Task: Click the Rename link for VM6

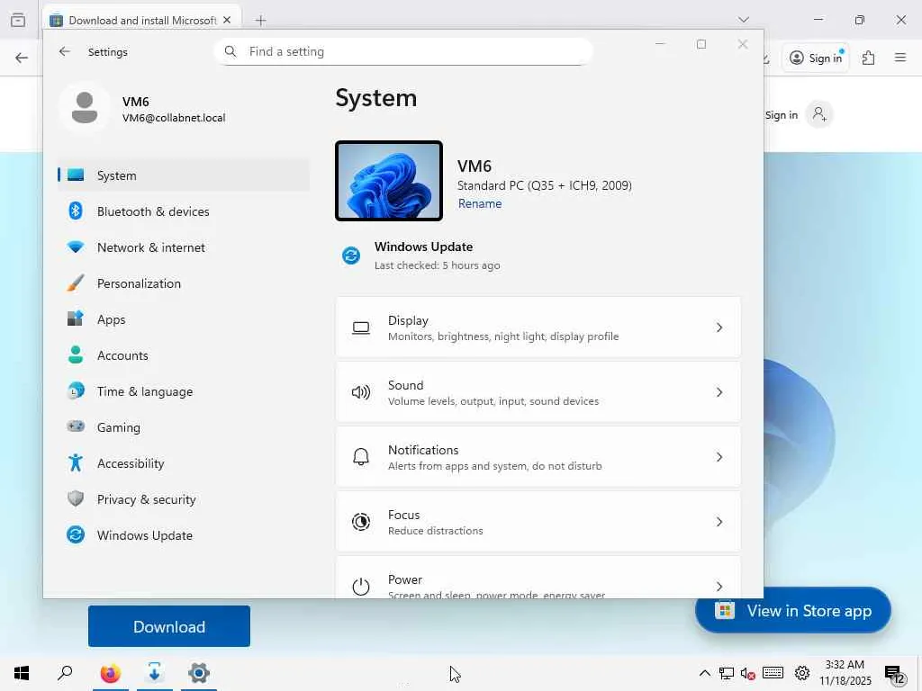Action: tap(480, 203)
